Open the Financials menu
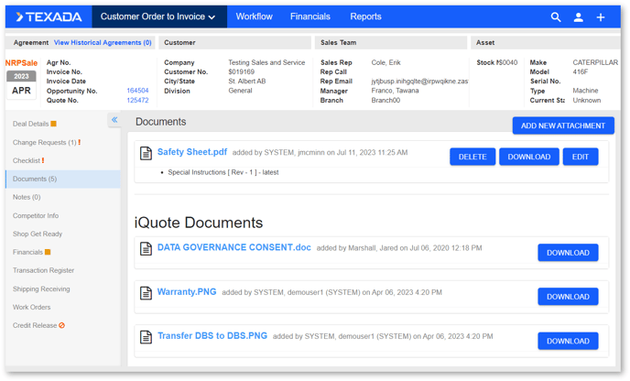Image resolution: width=630 pixels, height=381 pixels. pos(310,16)
